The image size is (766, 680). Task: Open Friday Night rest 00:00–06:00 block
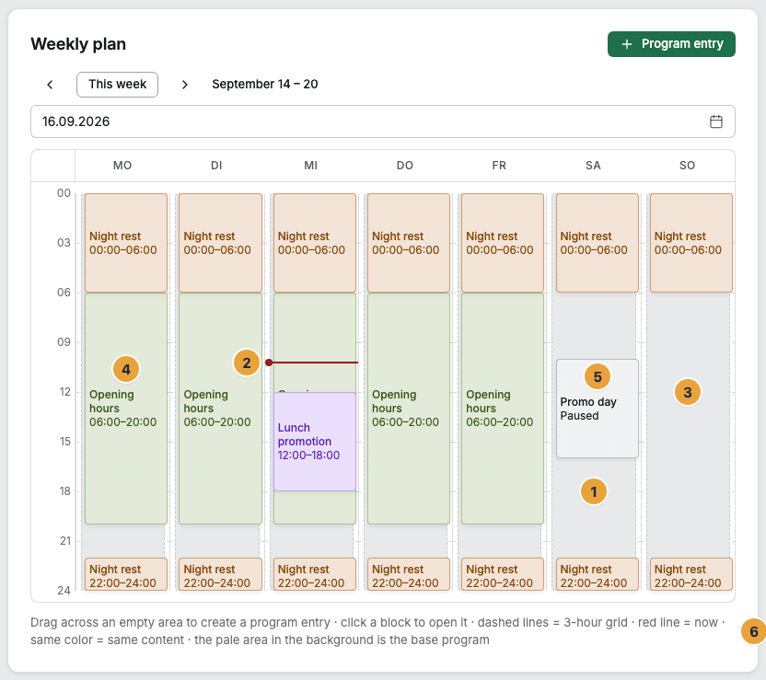503,243
